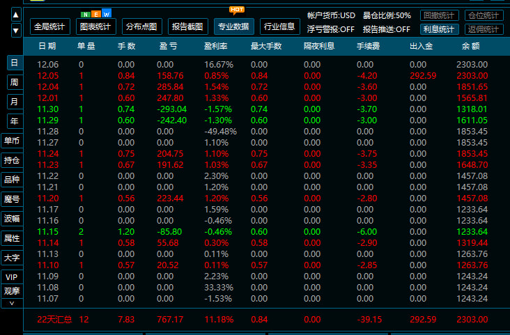Image resolution: width=510 pixels, height=335 pixels.
Task: Select 专业数据 professional data
Action: 234,26
